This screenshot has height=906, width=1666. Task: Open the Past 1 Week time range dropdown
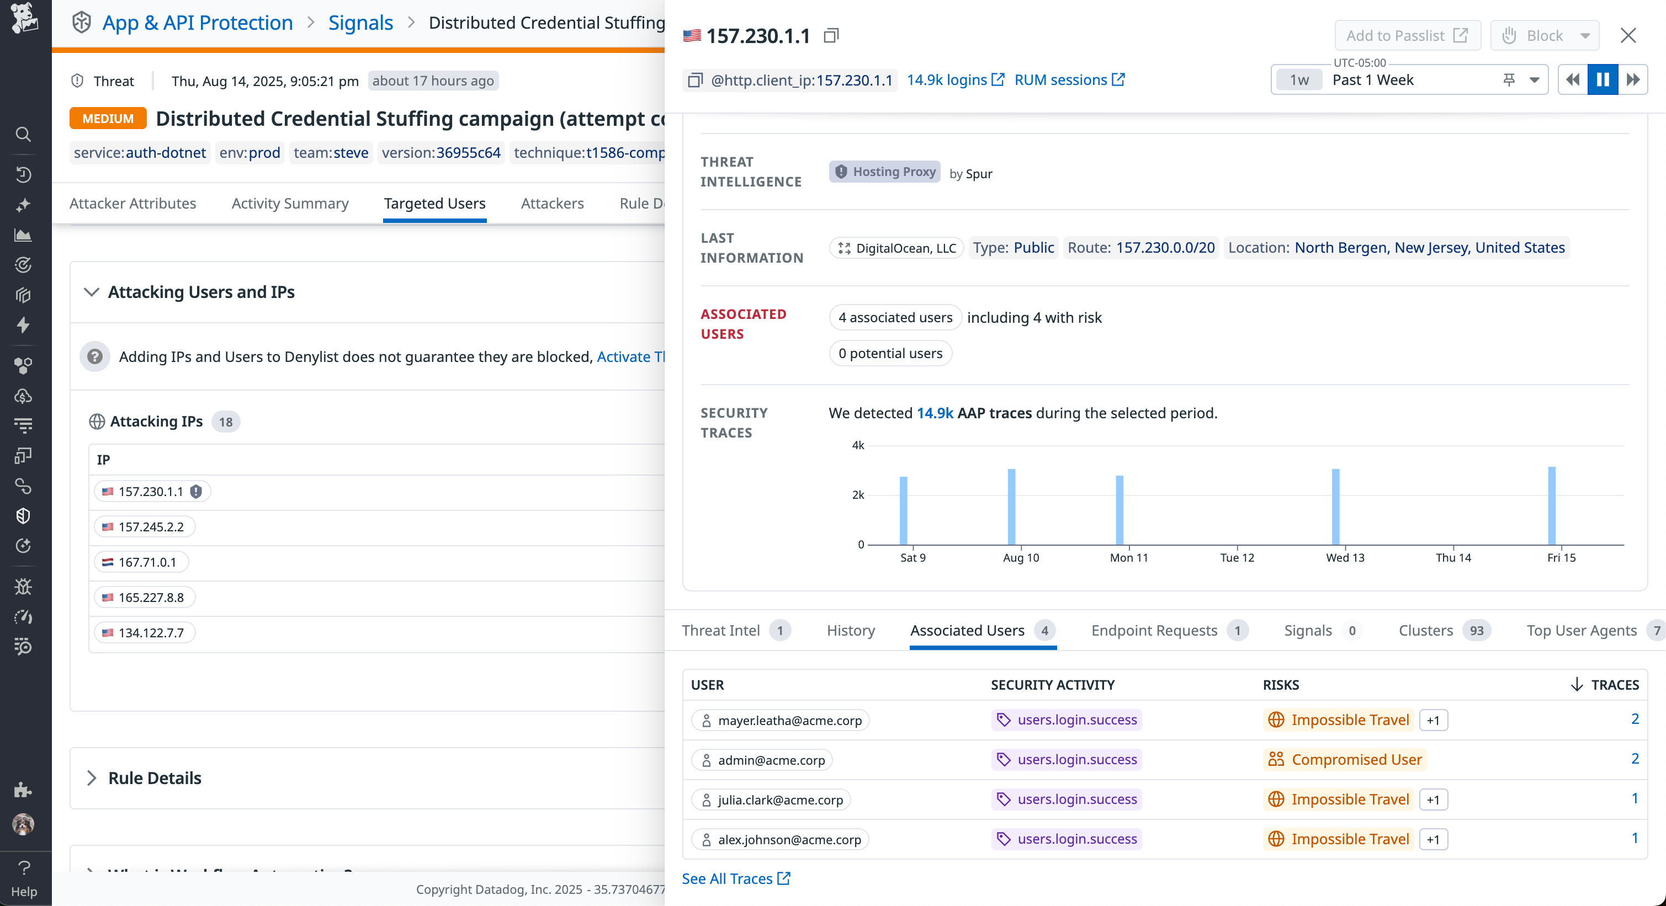1534,79
